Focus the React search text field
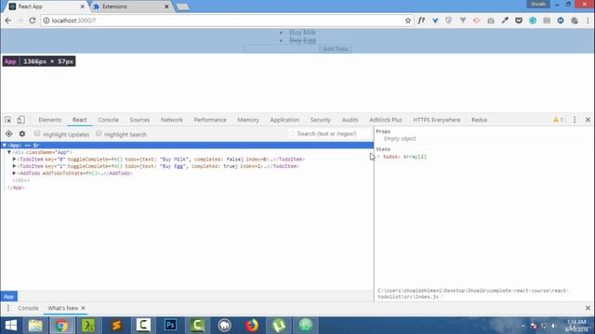 point(329,134)
